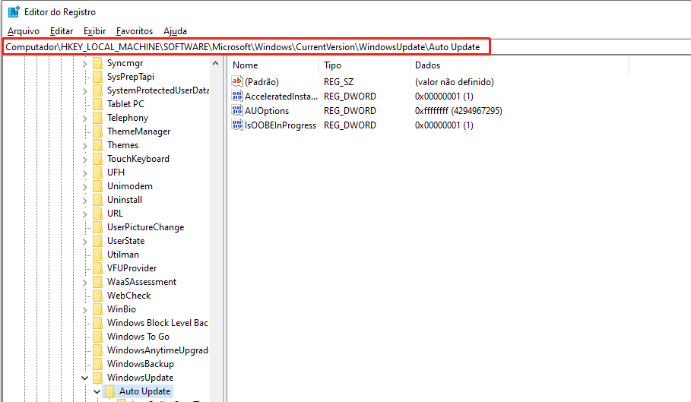Viewport: 691px width, 402px height.
Task: Expand the UFH key
Action: (84, 173)
